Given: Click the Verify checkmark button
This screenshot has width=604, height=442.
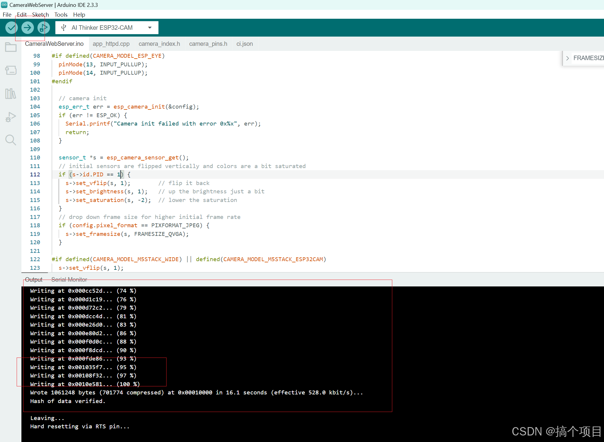Looking at the screenshot, I should (11, 28).
